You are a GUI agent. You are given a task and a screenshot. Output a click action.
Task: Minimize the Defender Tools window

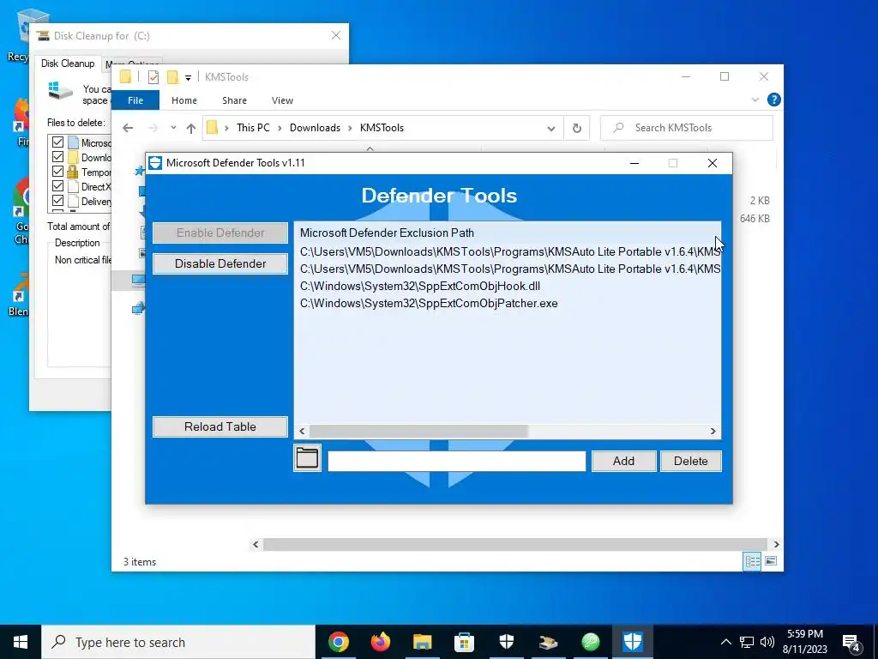[x=634, y=163]
